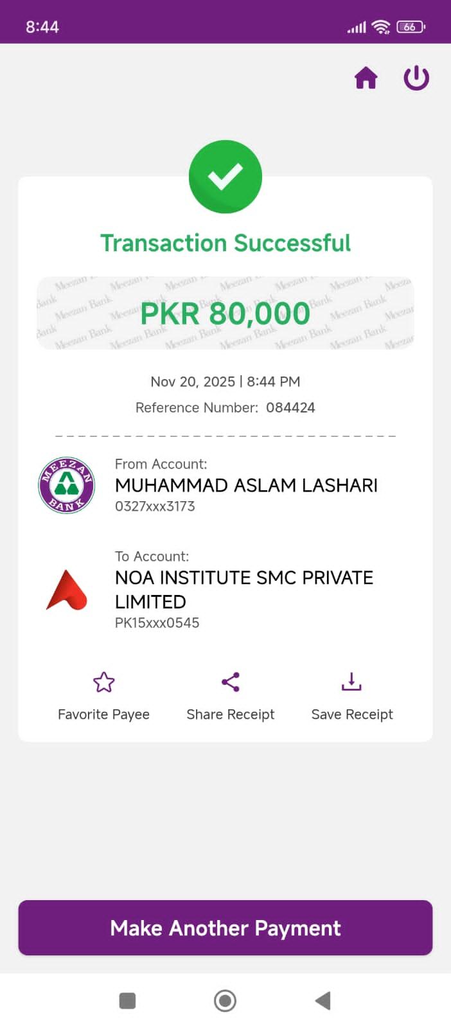Tap the Meezan Bank logo

(67, 485)
